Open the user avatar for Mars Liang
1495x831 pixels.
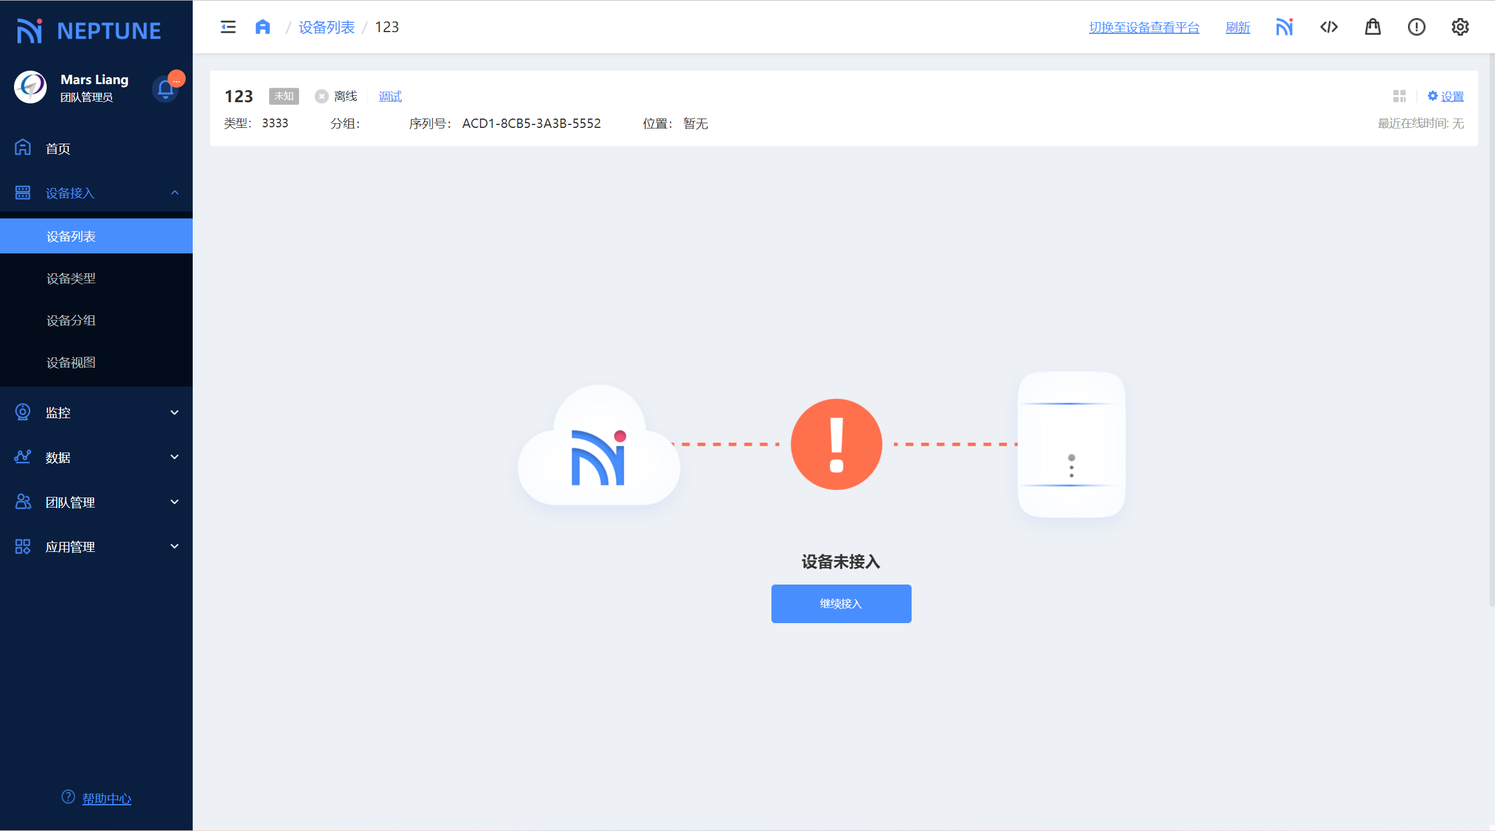(x=30, y=87)
